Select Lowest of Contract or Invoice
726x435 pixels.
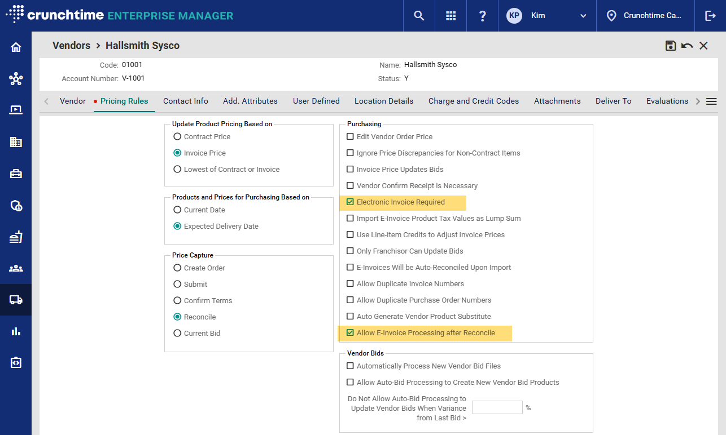coord(177,169)
